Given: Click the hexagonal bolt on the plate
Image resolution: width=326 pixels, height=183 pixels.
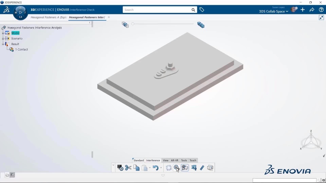Looking at the screenshot, I should click(170, 66).
